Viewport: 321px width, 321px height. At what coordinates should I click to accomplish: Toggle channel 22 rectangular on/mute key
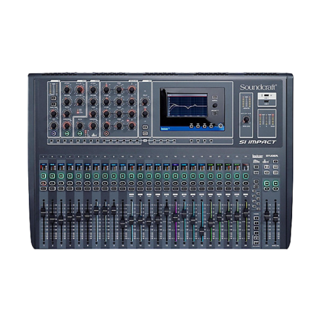tap(228, 189)
